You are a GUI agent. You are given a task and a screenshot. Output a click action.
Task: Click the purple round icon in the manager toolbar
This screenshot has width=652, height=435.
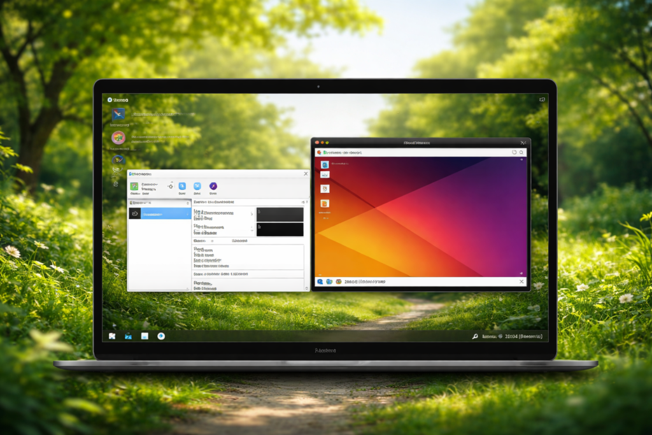coord(213,187)
